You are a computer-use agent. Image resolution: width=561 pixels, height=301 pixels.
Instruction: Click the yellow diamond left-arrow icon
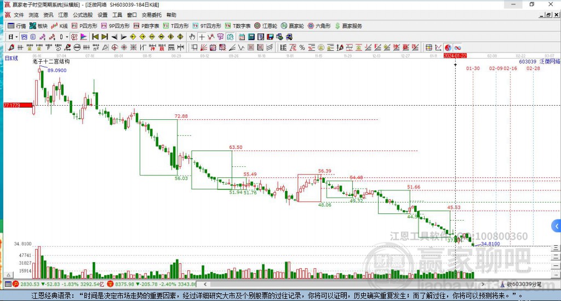[x=133, y=37]
